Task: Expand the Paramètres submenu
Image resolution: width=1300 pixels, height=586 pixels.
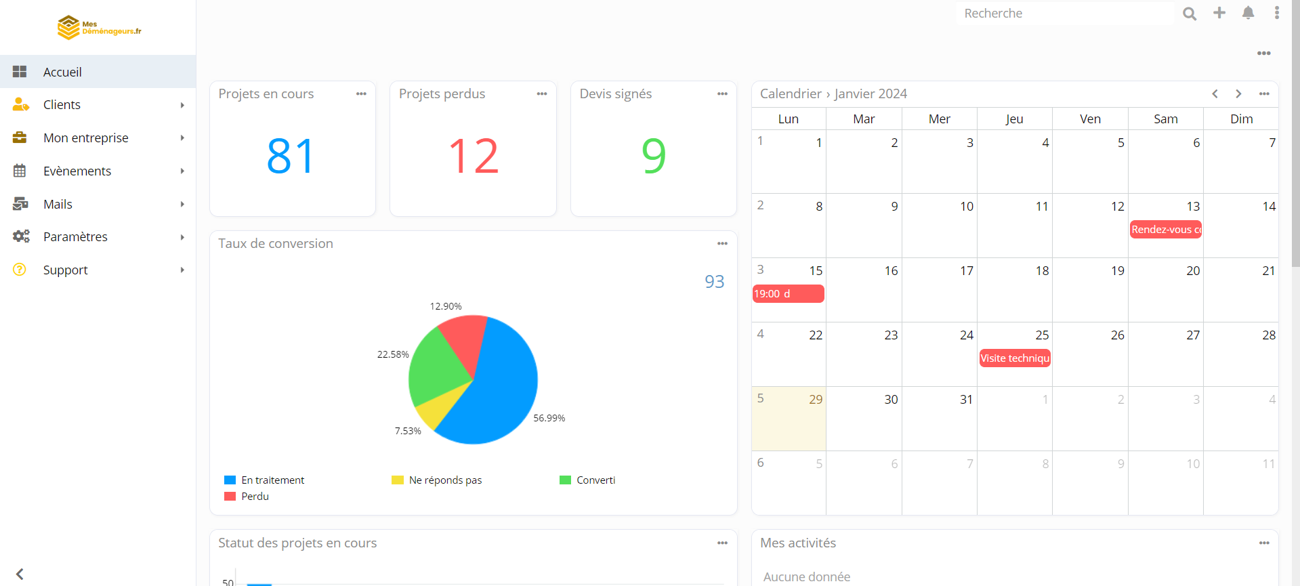Action: [x=98, y=237]
